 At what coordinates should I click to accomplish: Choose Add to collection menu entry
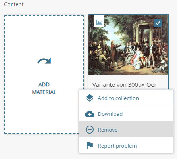click(126, 98)
